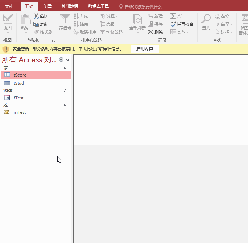Image resolution: width=248 pixels, height=243 pixels.
Task: Open the 全部刷新 dropdown arrow
Action: (x=138, y=33)
